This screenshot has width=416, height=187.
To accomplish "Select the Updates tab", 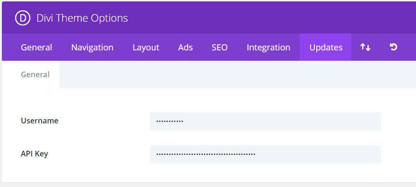I will pos(326,48).
